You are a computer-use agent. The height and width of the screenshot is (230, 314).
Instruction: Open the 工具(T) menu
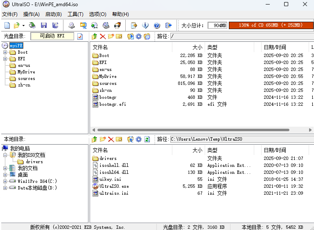[x=75, y=14]
